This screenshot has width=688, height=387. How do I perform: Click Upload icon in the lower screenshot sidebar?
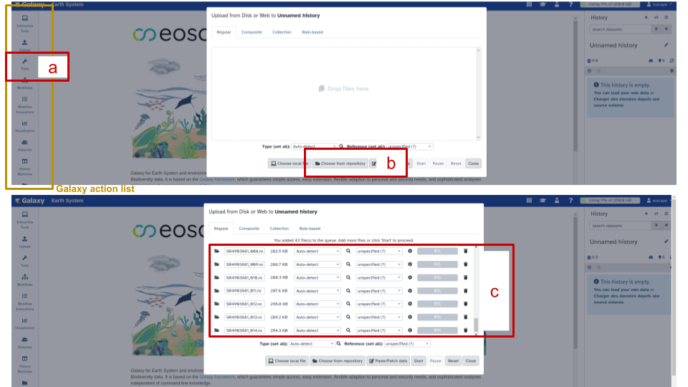pos(25,241)
